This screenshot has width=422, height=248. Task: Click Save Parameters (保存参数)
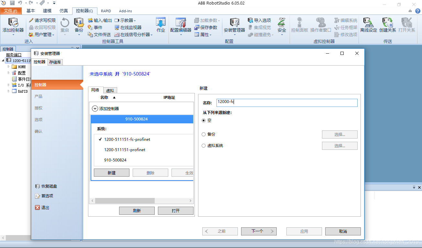pos(206,27)
